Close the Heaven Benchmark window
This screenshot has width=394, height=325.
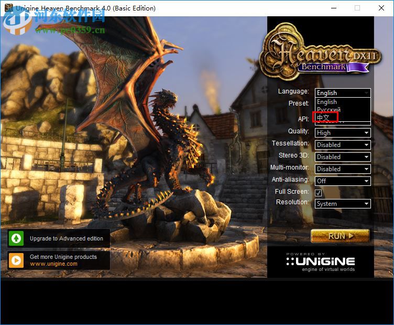(x=381, y=8)
